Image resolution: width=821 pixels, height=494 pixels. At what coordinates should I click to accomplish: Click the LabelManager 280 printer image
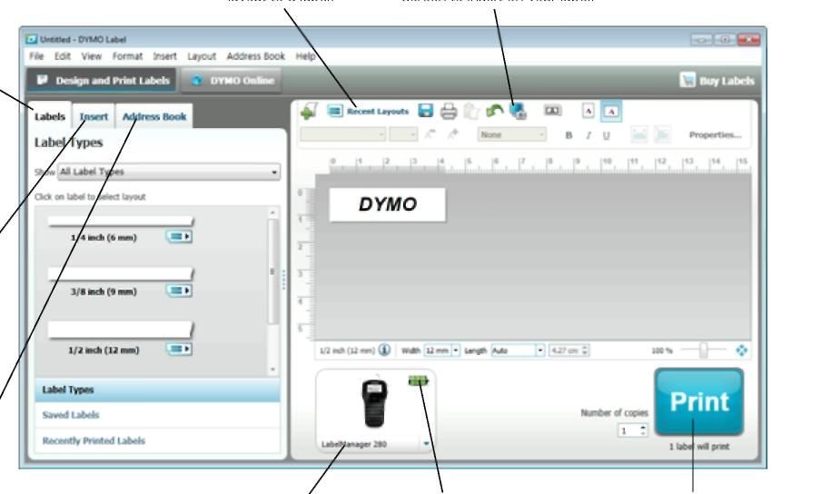coord(374,402)
